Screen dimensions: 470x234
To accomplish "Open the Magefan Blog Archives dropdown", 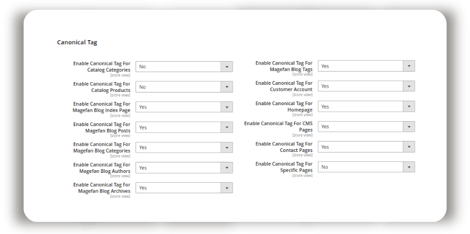I will 184,188.
